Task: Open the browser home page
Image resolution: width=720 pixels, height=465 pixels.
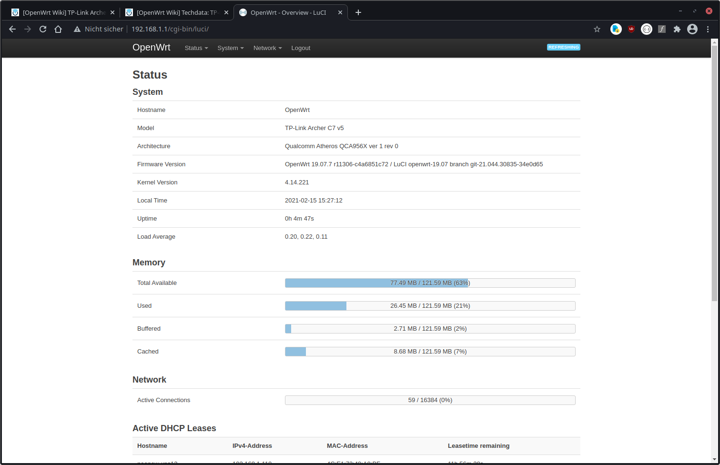Action: [x=58, y=29]
